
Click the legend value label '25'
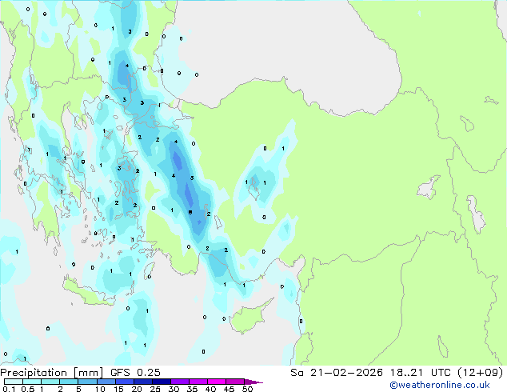click(155, 389)
